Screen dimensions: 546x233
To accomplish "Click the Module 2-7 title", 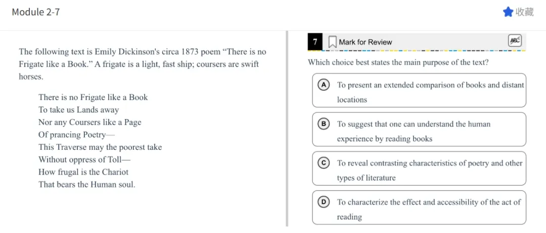I will [36, 12].
